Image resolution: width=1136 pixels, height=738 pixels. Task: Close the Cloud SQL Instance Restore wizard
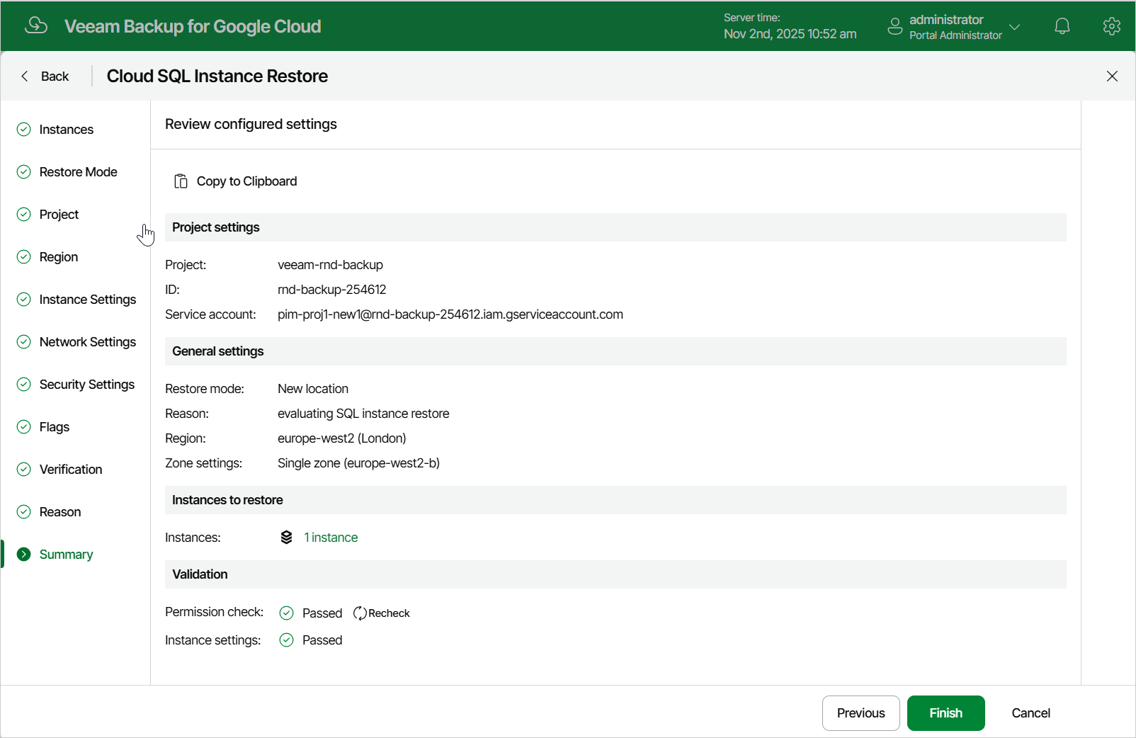pos(1112,76)
